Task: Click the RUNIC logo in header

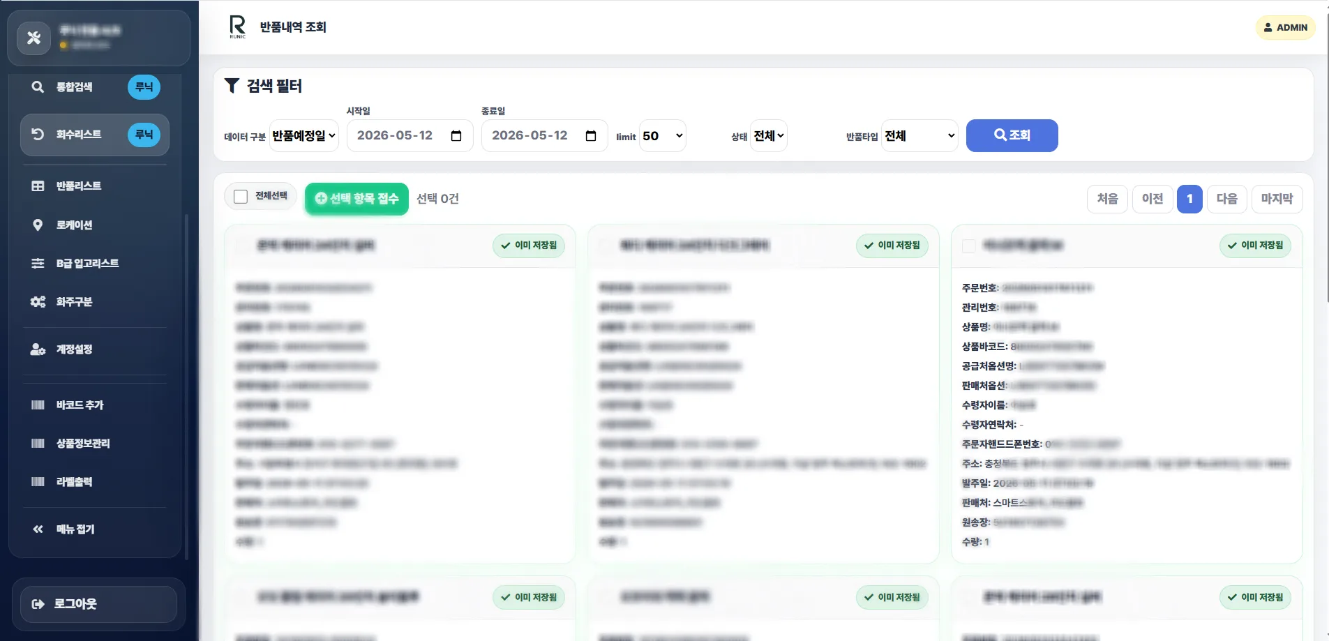Action: 237,27
